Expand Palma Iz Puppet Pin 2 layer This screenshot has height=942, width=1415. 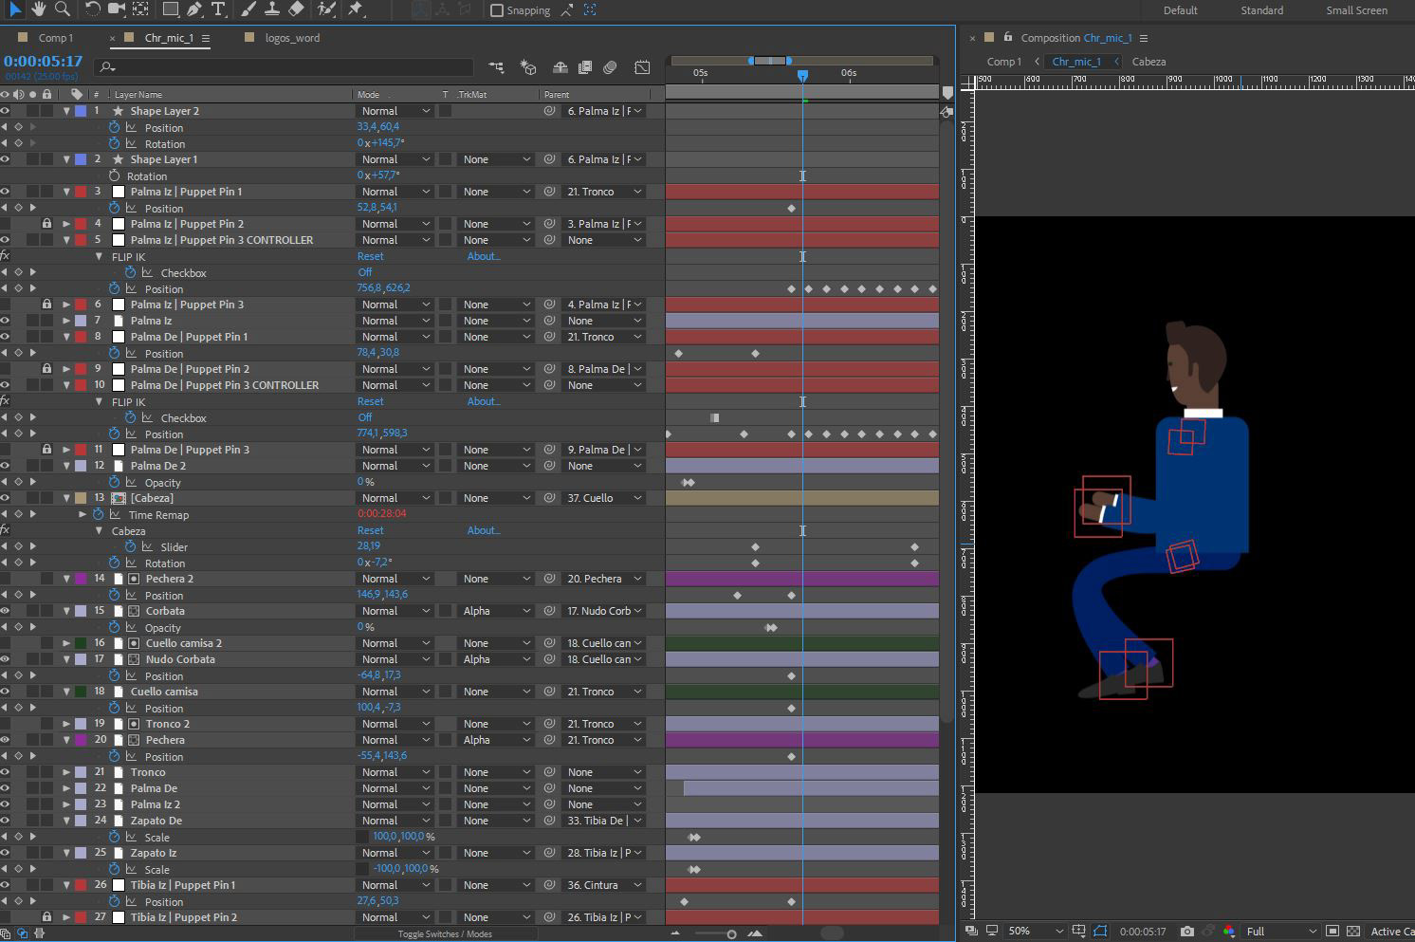click(x=66, y=224)
